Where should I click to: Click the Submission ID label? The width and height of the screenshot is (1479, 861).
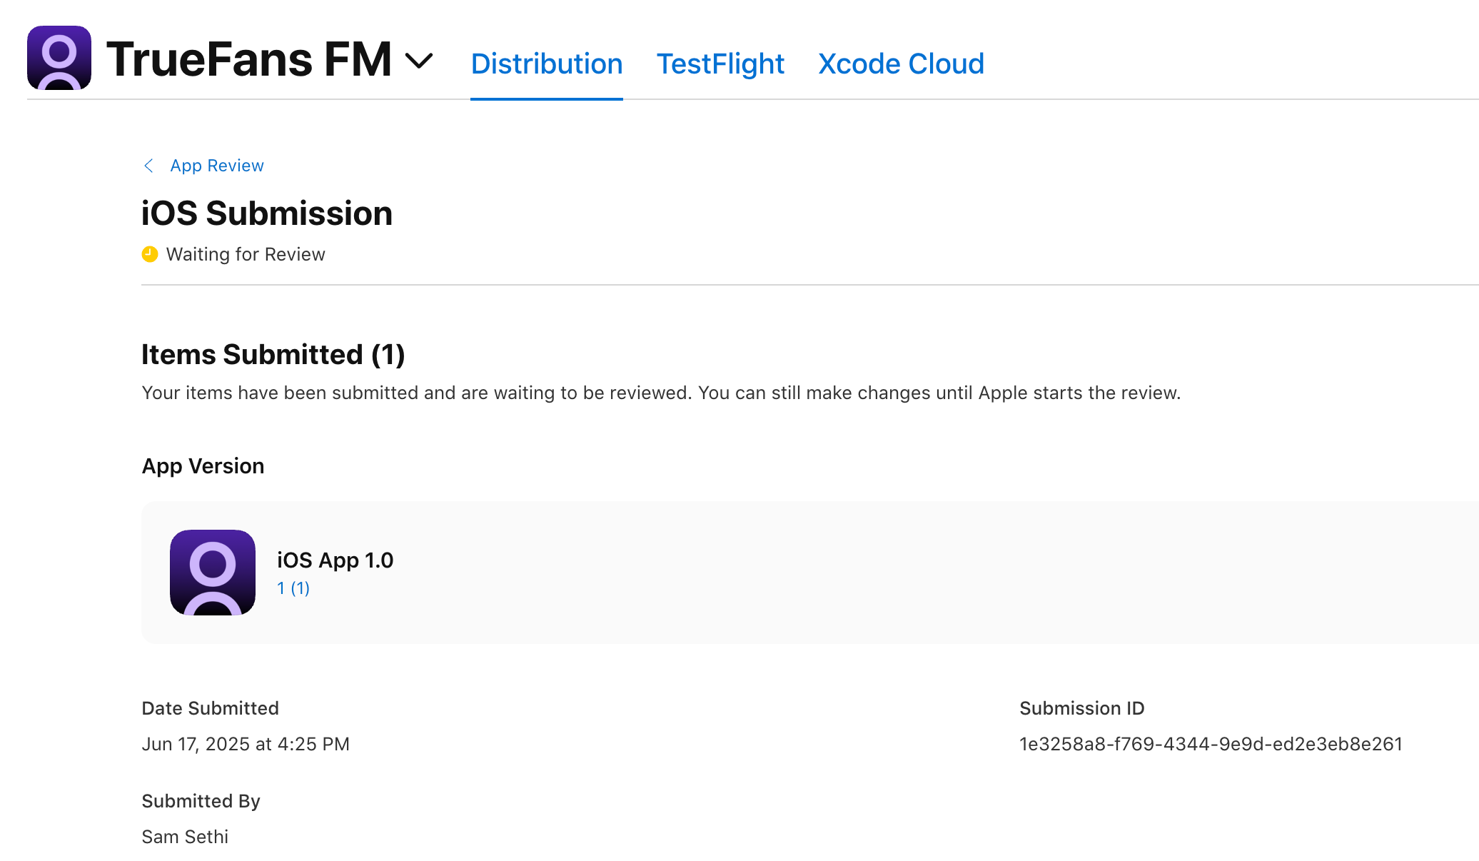1082,708
